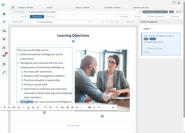Viewport: 185px width, 133px height.
Task: Click the highlight marker color icon
Action: pos(38,107)
